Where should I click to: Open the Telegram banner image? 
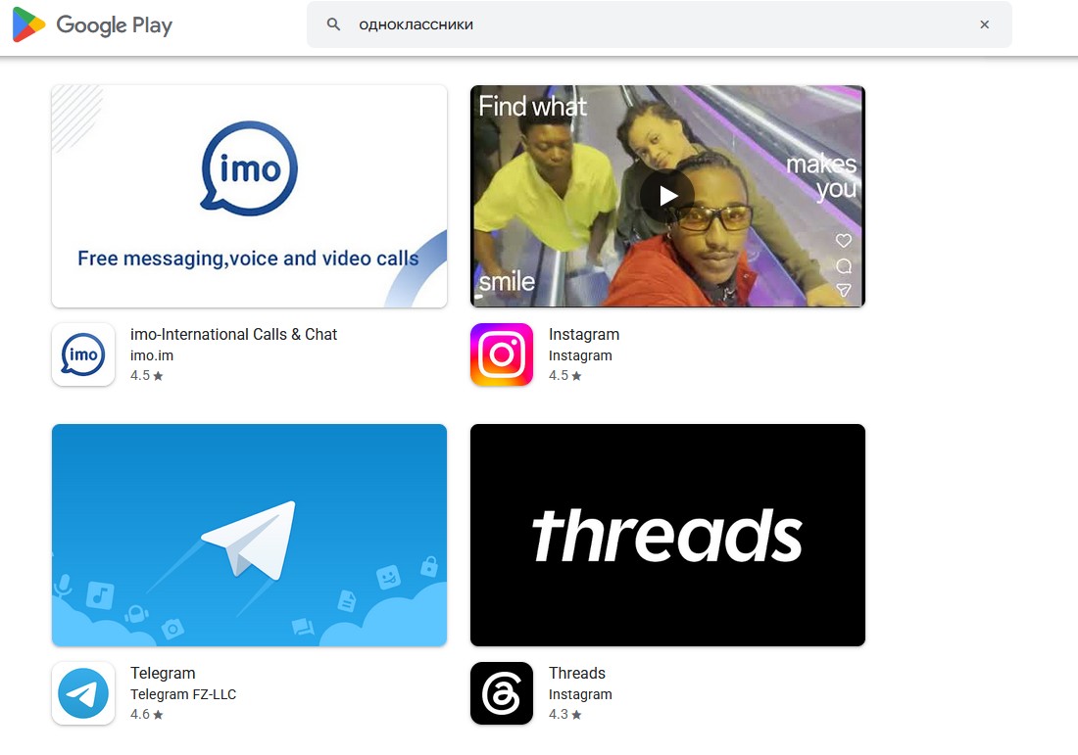[250, 536]
